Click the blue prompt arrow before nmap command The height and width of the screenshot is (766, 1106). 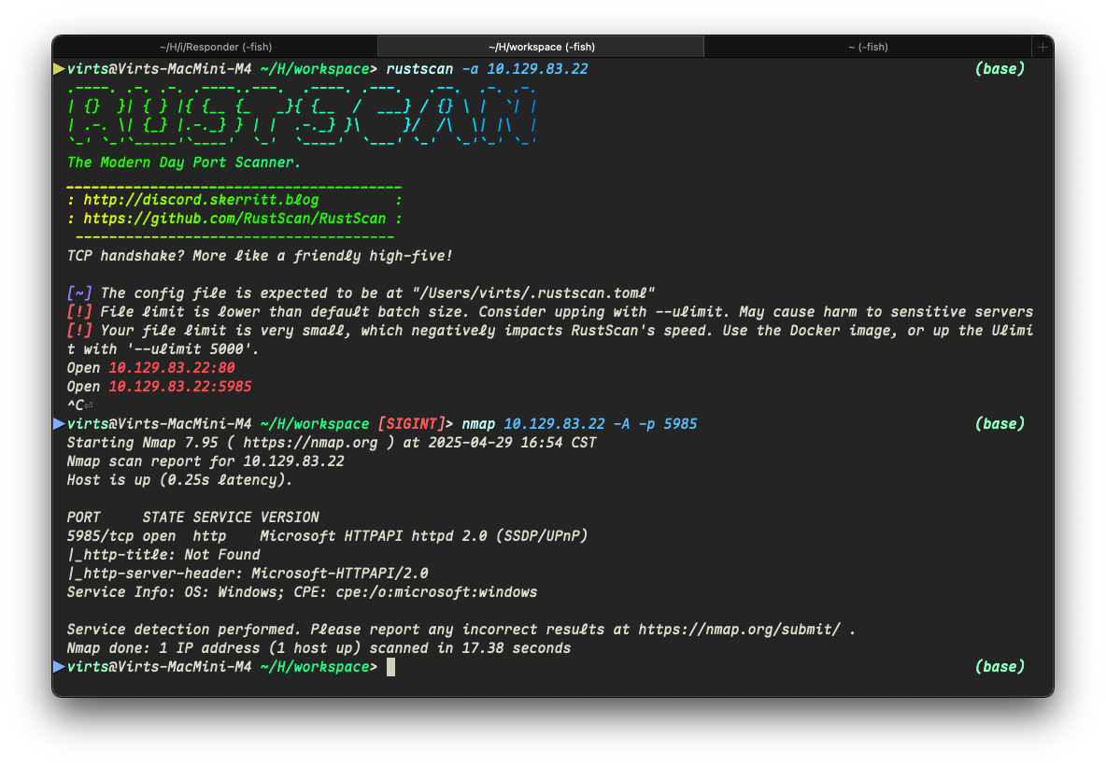tap(59, 424)
